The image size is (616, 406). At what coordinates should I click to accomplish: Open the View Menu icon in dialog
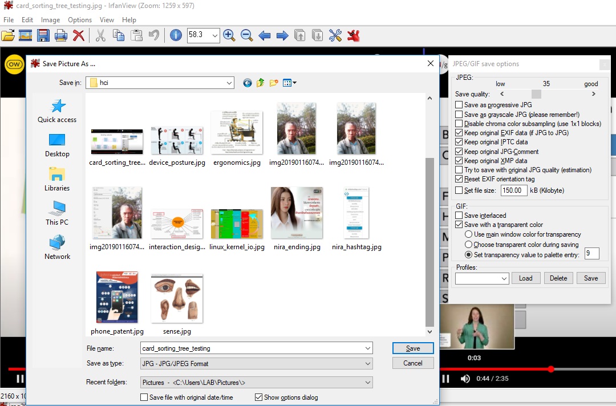[290, 83]
